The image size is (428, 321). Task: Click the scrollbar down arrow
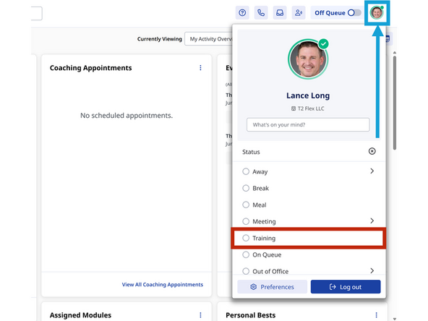(x=395, y=319)
